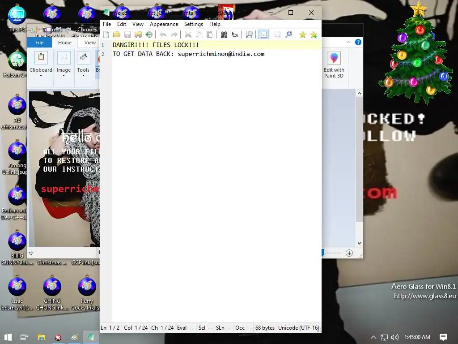Toggle word wrap in the toolbar
Viewport: 458px width, 344px height.
(263, 34)
